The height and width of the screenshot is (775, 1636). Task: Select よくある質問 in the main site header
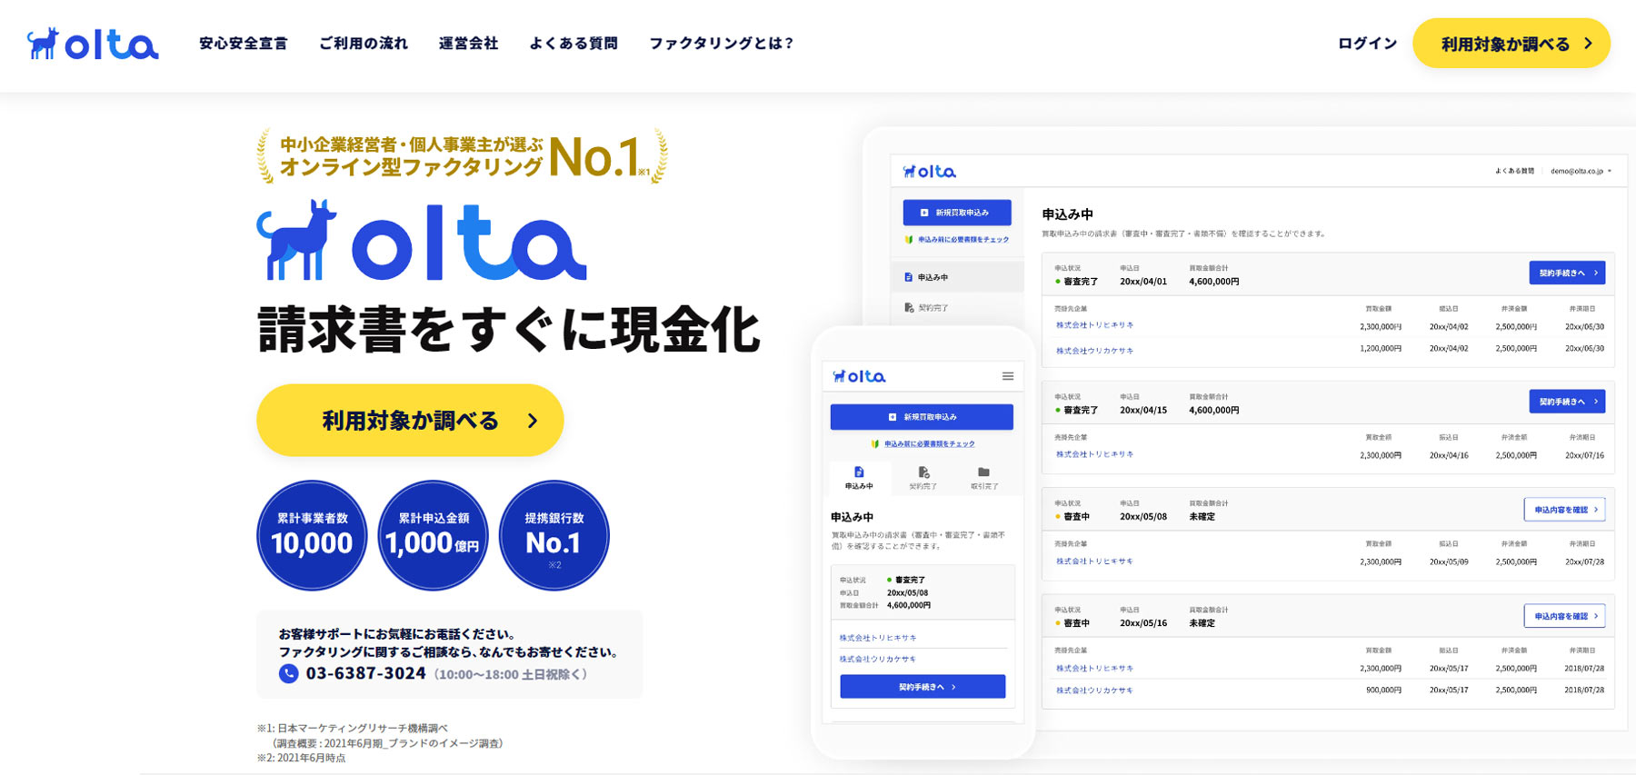click(574, 44)
